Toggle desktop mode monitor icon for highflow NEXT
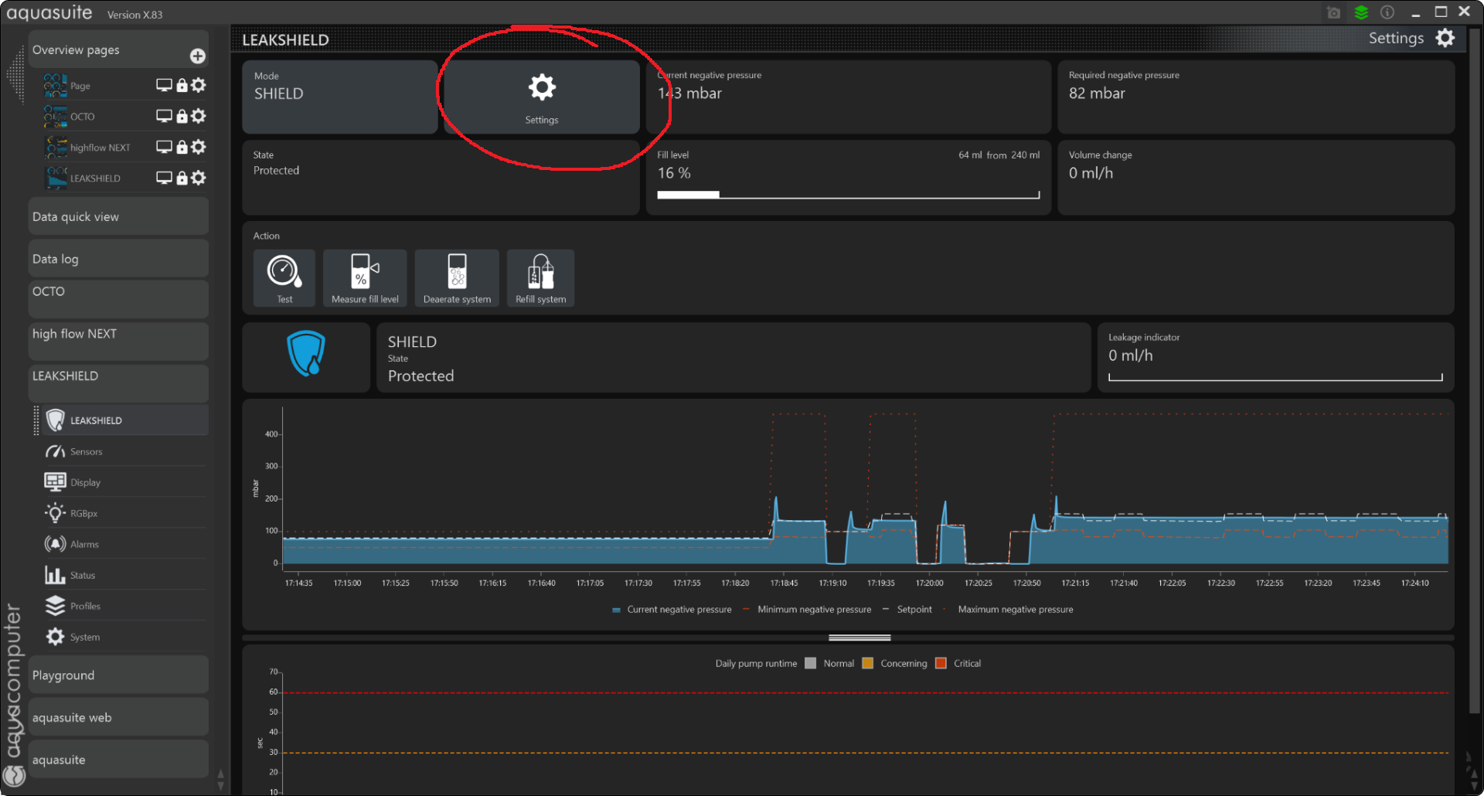Viewport: 1484px width, 796px height. tap(164, 147)
